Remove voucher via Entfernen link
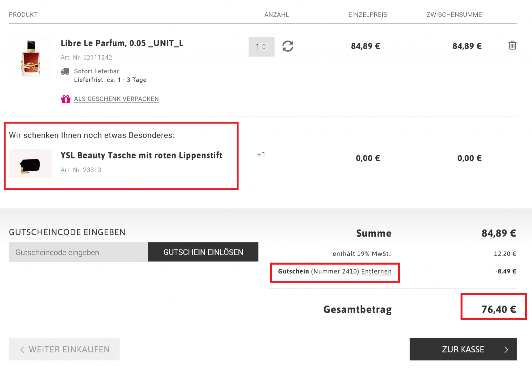The width and height of the screenshot is (532, 375). [376, 271]
